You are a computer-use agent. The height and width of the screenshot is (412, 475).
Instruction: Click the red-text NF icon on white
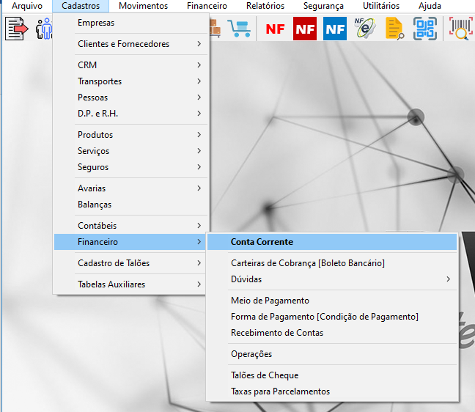275,29
